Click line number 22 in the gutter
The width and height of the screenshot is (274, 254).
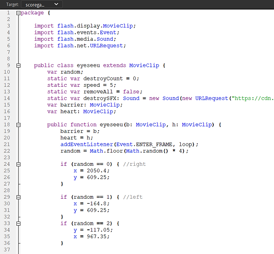pos(7,151)
